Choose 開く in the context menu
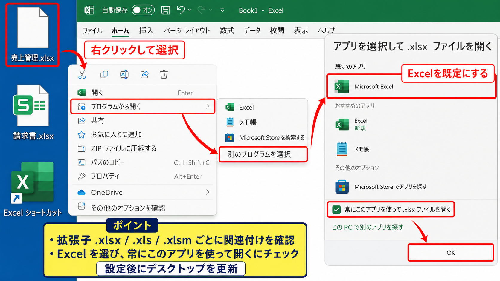500x281 pixels. pos(143,93)
